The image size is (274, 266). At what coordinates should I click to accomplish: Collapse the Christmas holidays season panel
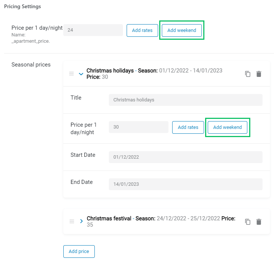pyautogui.click(x=81, y=74)
